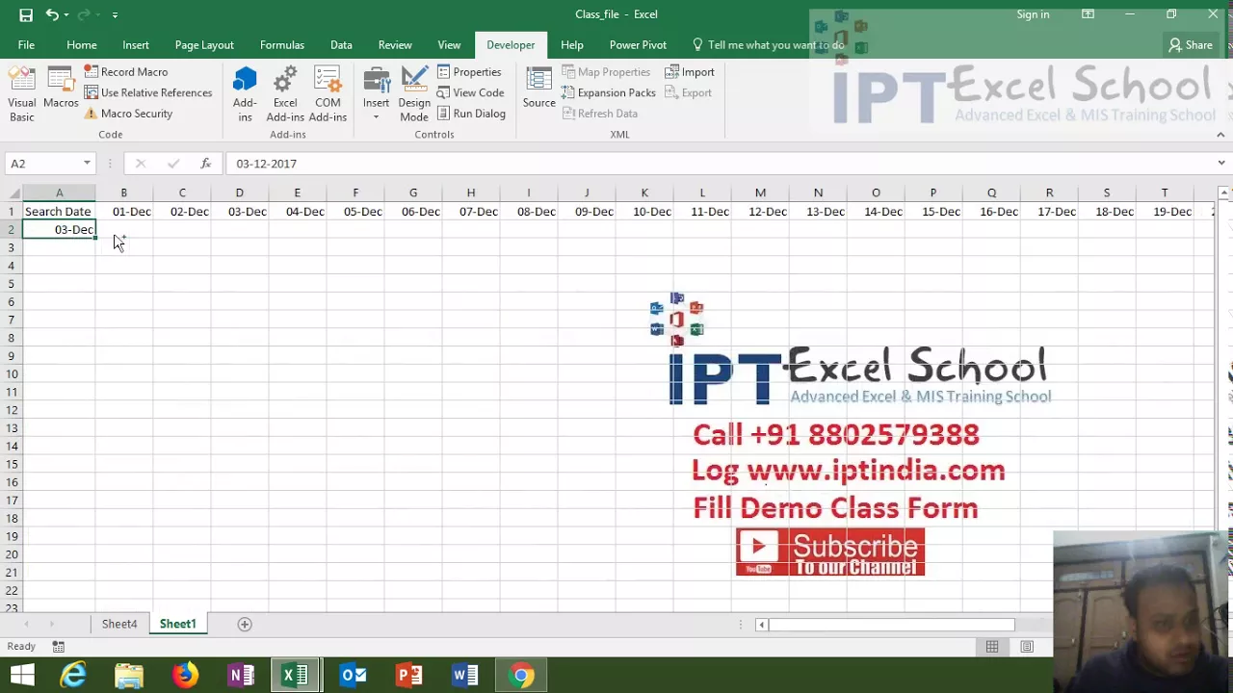
Task: Click into the formula bar
Action: point(718,164)
